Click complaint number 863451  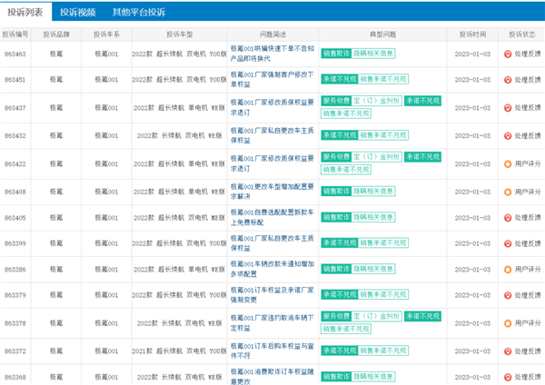tap(15, 80)
